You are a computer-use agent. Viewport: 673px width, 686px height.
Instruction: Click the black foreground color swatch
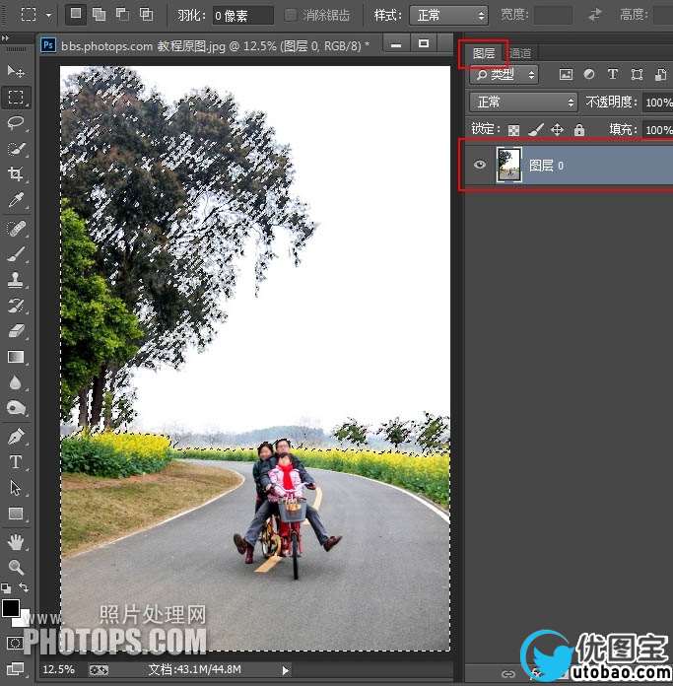point(11,608)
